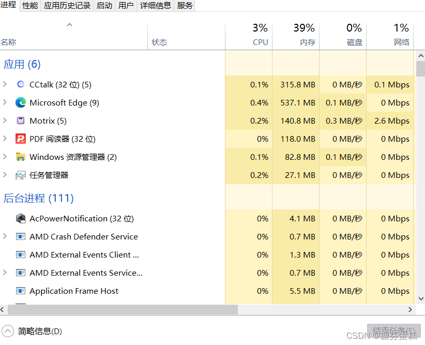Viewport: 425px width, 345px height.
Task: Click the AMD External Events Client icon
Action: pyautogui.click(x=21, y=254)
